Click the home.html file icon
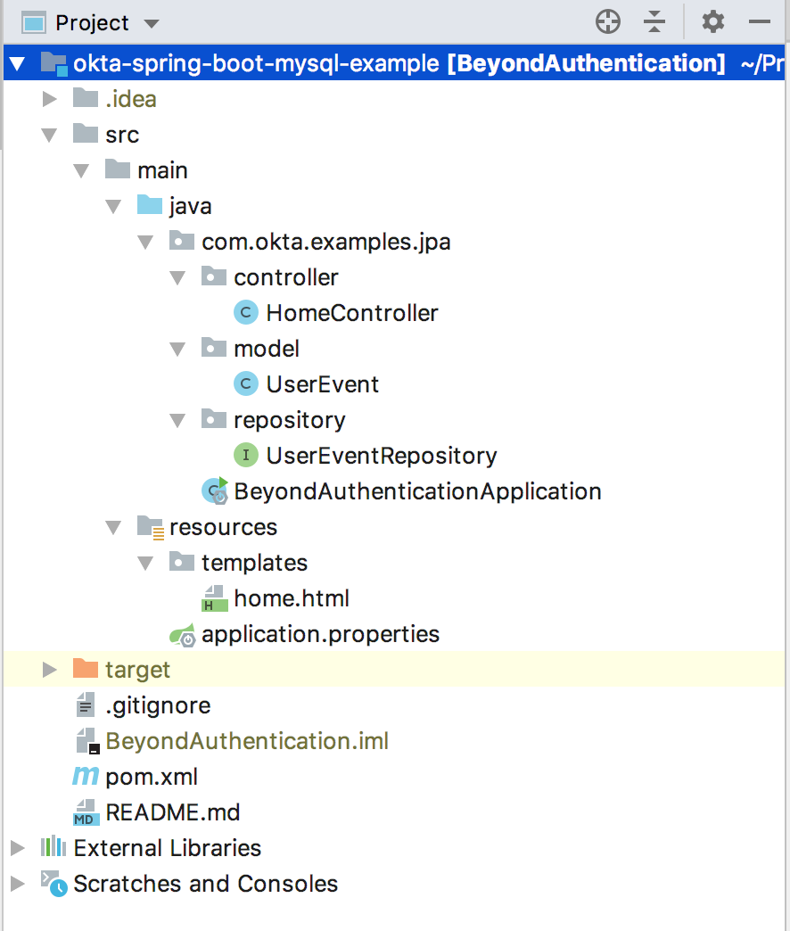The height and width of the screenshot is (931, 790). pos(214,598)
